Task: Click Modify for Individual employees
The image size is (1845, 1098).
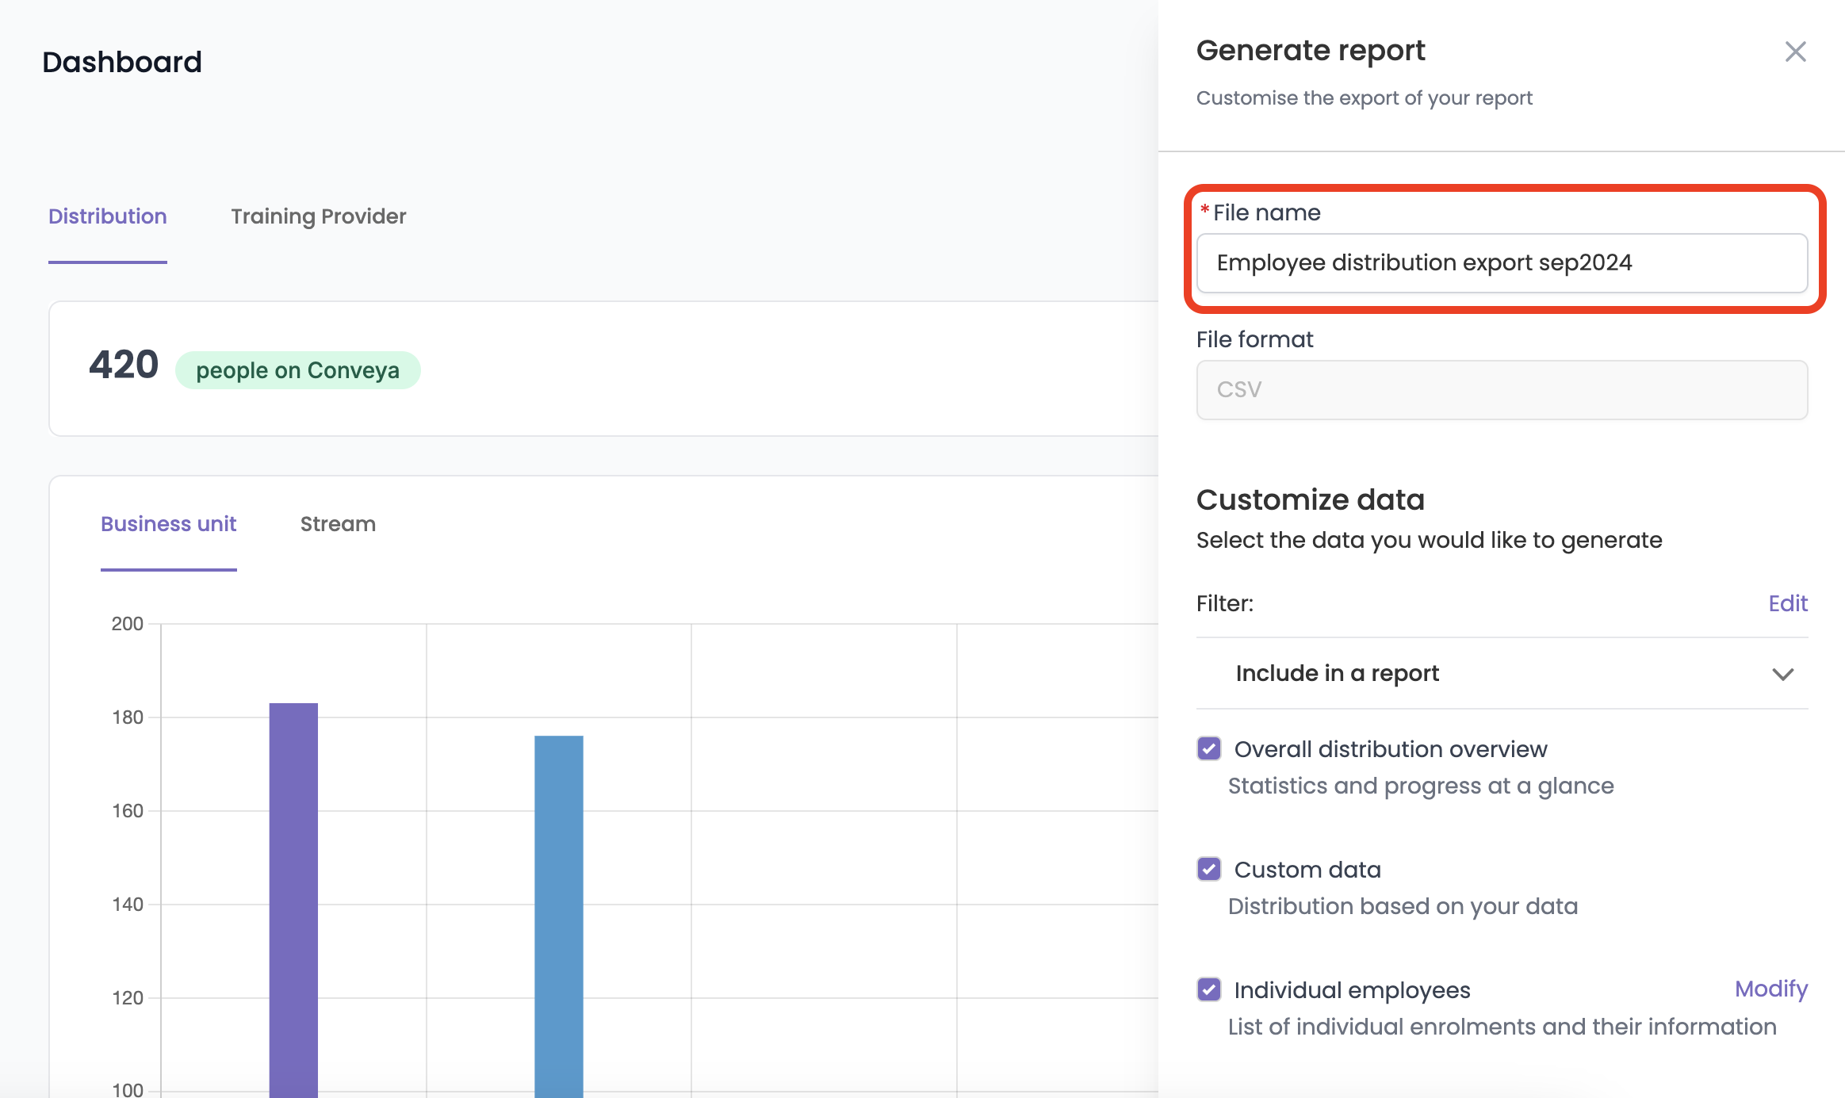Action: 1771,989
